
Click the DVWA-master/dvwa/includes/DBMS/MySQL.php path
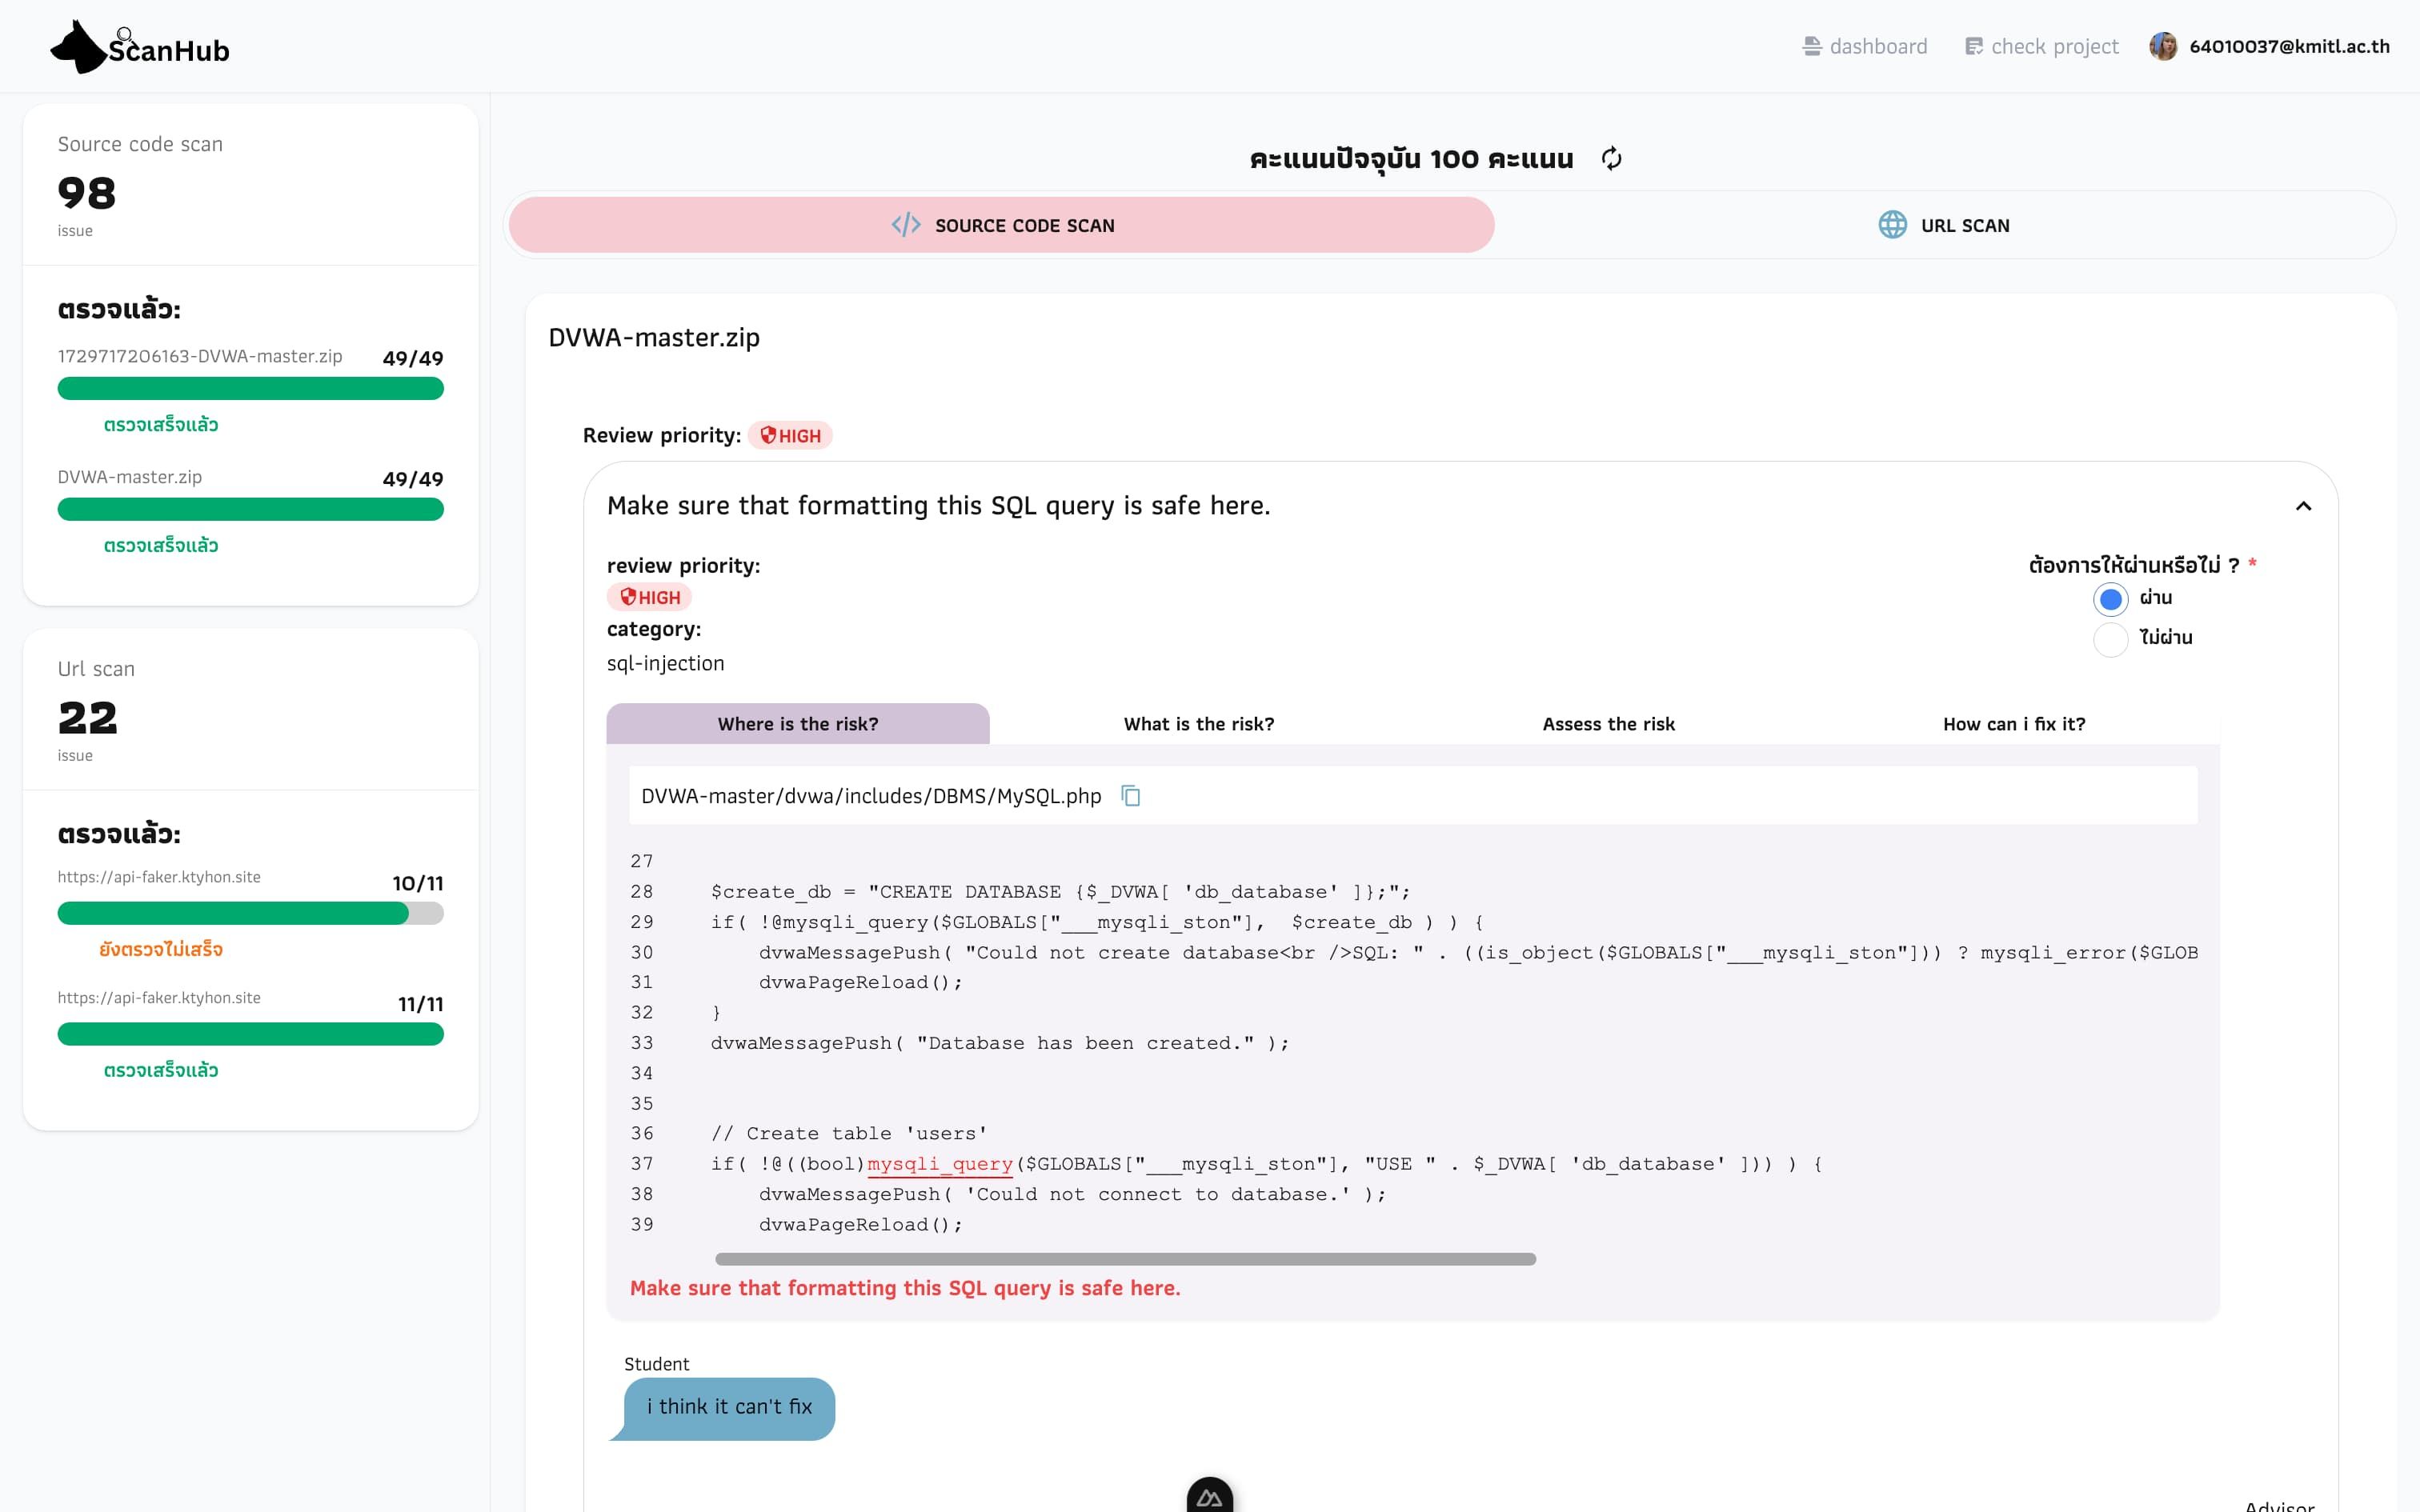871,796
